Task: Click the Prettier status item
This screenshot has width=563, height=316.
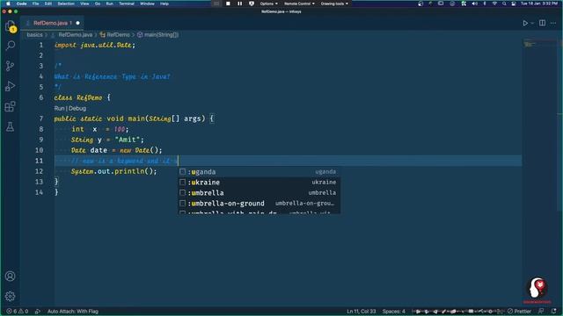Action: click(x=519, y=311)
